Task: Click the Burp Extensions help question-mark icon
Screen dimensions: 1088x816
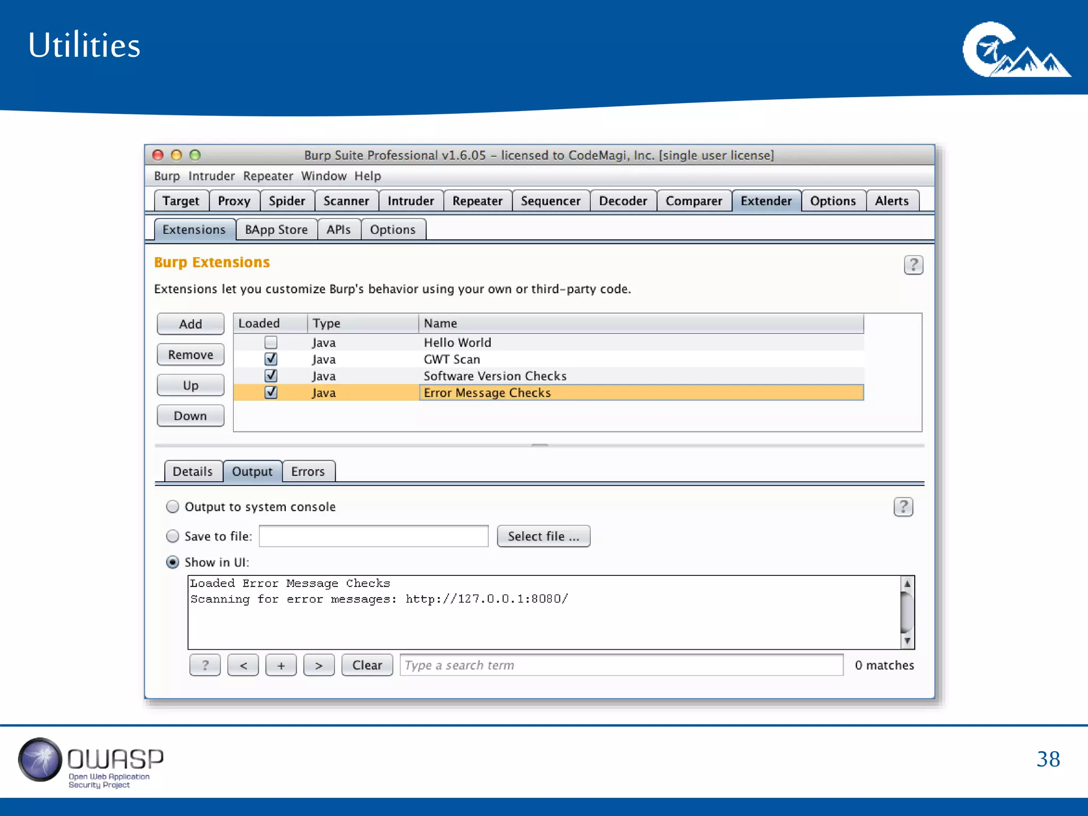Action: point(913,265)
